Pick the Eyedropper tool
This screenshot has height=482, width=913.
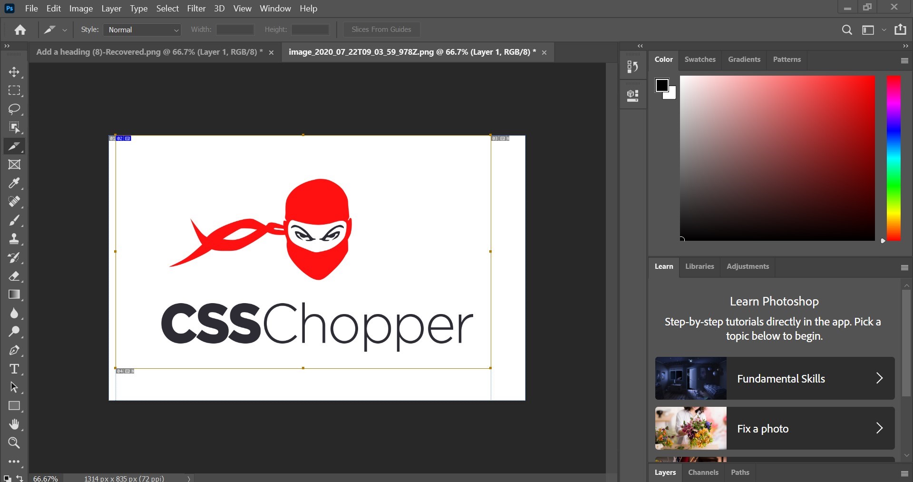click(x=14, y=183)
